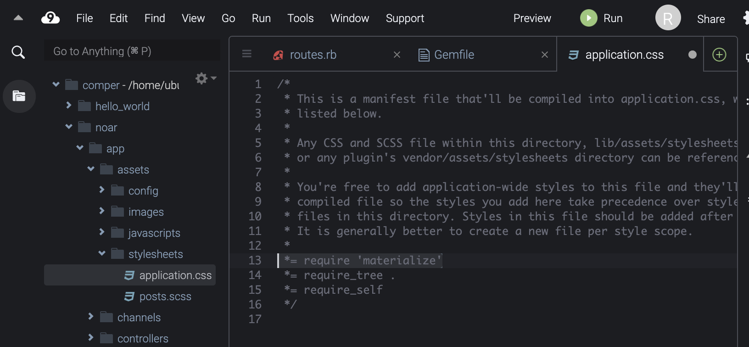The width and height of the screenshot is (749, 347).
Task: Open the Support menu
Action: point(405,18)
